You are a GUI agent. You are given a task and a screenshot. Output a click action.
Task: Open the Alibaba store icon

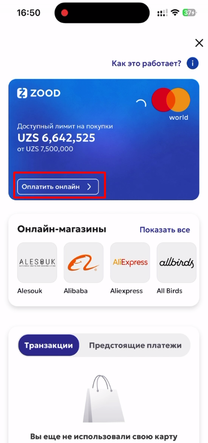point(83,263)
